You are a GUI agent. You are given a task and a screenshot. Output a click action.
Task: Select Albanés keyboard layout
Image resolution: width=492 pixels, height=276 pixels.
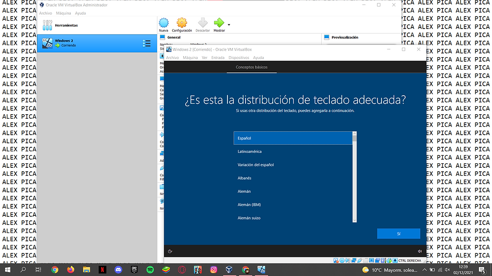click(293, 178)
